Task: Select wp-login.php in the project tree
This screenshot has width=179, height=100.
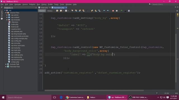Action: [x=16, y=50]
